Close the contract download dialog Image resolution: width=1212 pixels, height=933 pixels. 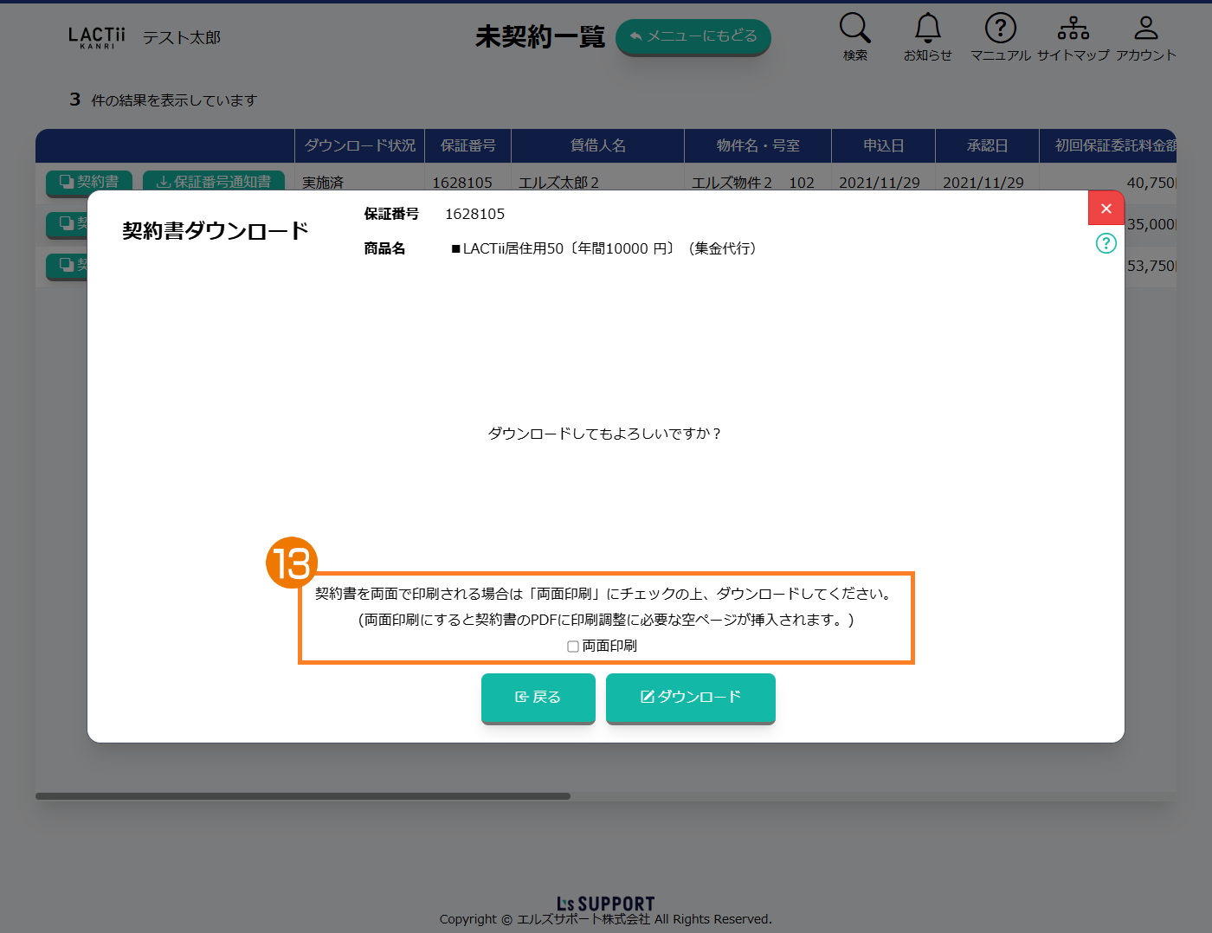1106,209
